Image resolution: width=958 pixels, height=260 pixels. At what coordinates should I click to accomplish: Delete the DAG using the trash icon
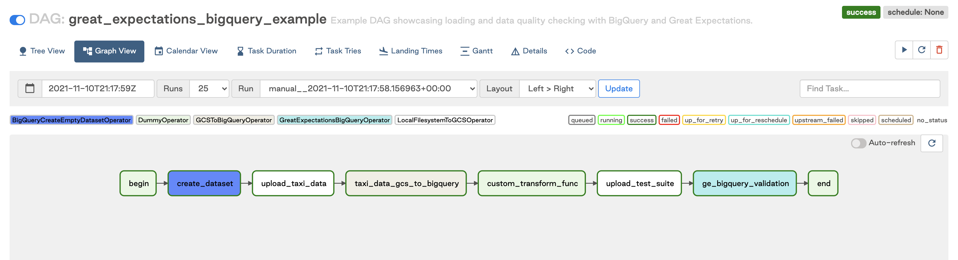(940, 49)
